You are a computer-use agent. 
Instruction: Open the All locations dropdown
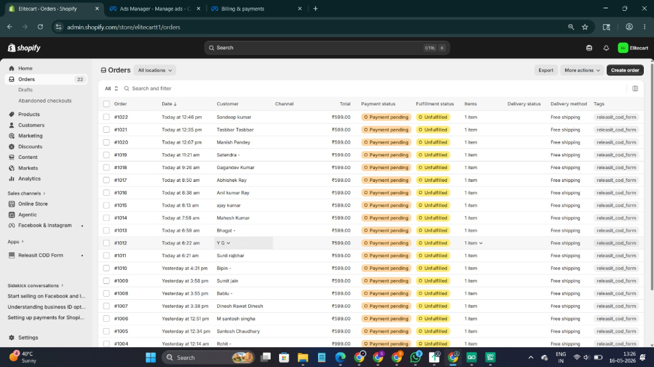coord(155,70)
